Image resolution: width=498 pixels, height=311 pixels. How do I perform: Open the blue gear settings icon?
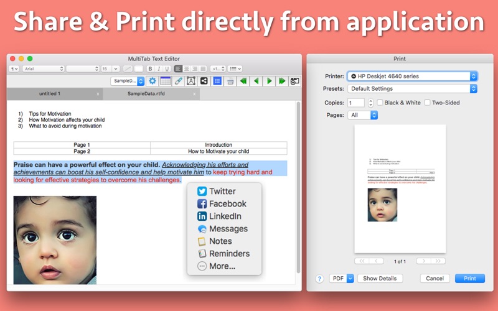(153, 81)
